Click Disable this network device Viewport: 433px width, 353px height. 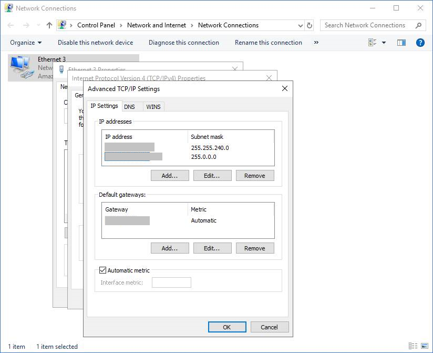pyautogui.click(x=95, y=43)
